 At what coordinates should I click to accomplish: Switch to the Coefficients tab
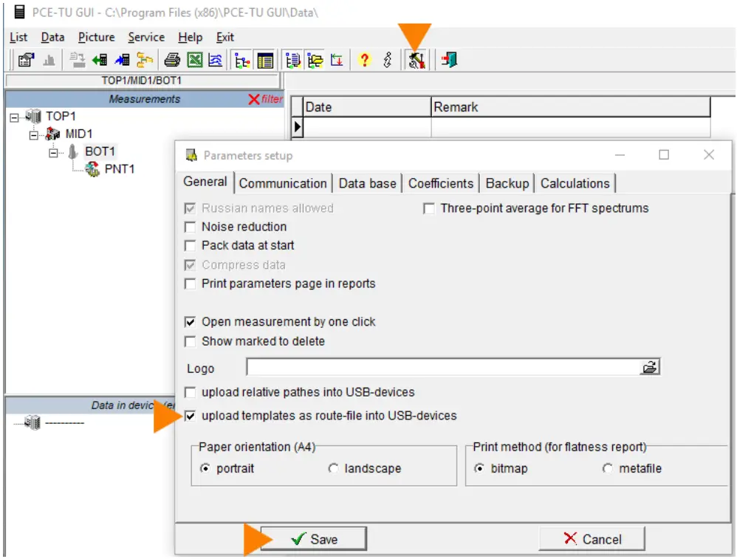click(x=441, y=183)
